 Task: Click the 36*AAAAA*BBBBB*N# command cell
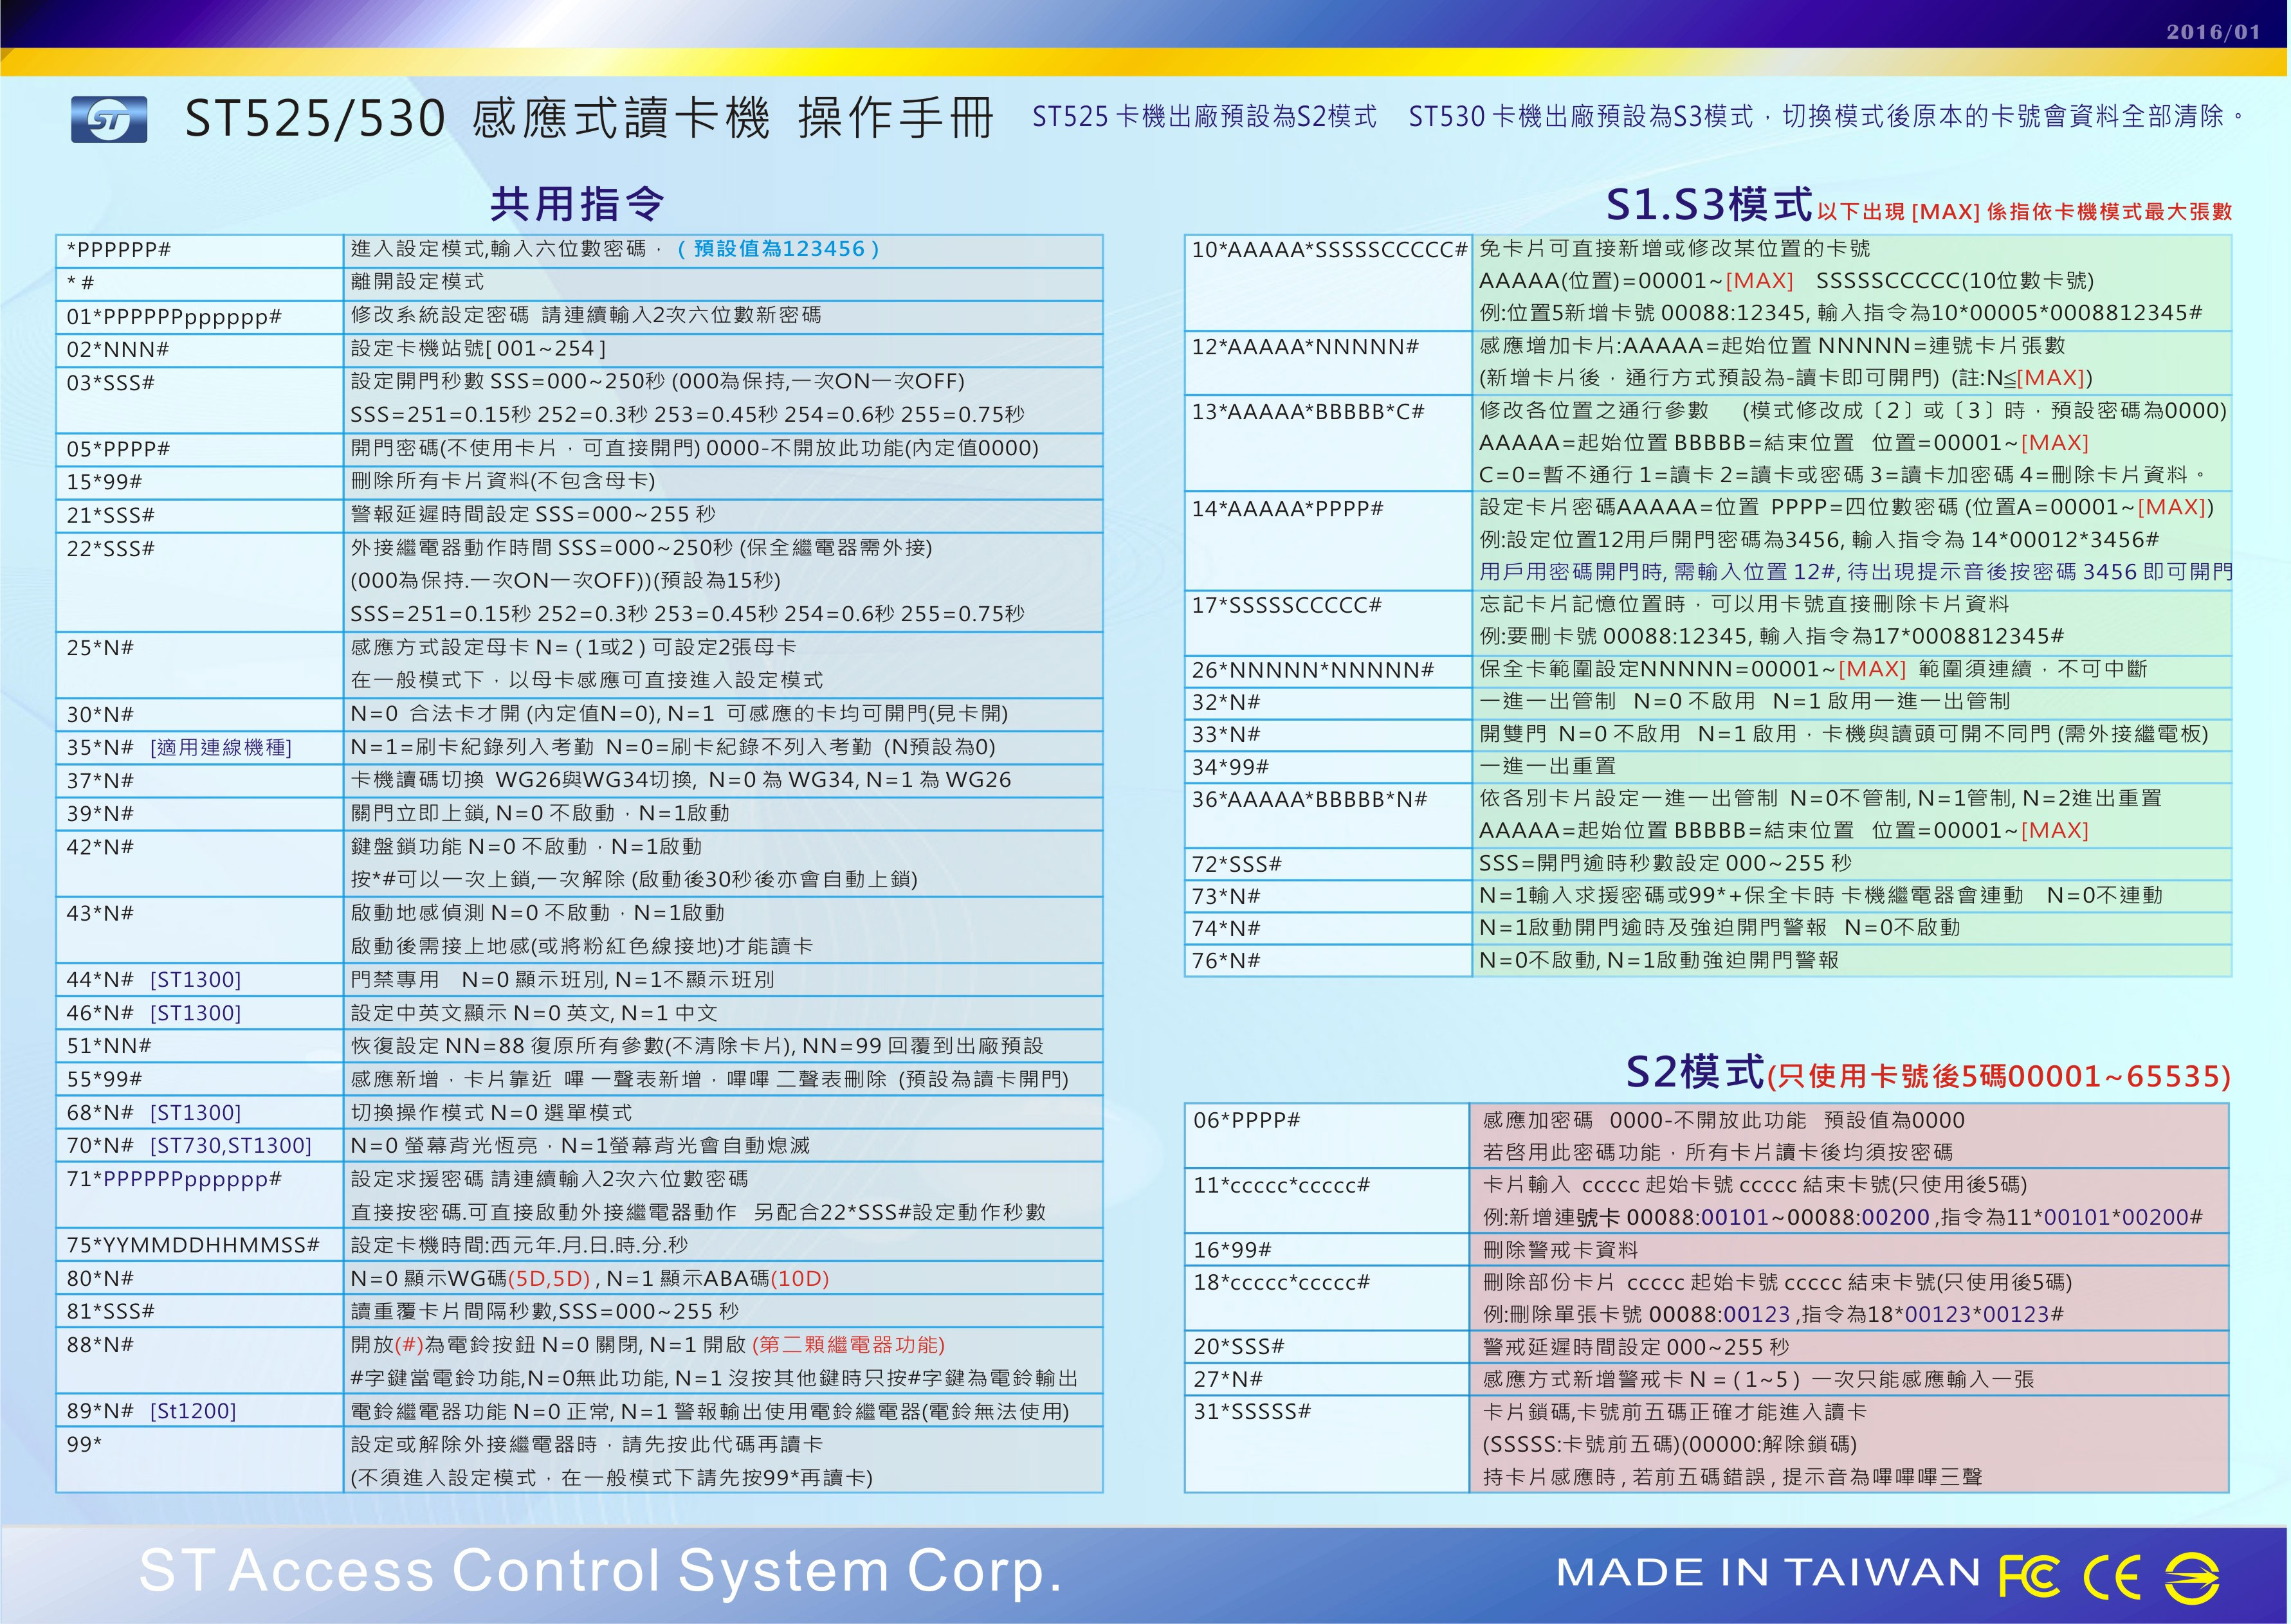click(1329, 815)
